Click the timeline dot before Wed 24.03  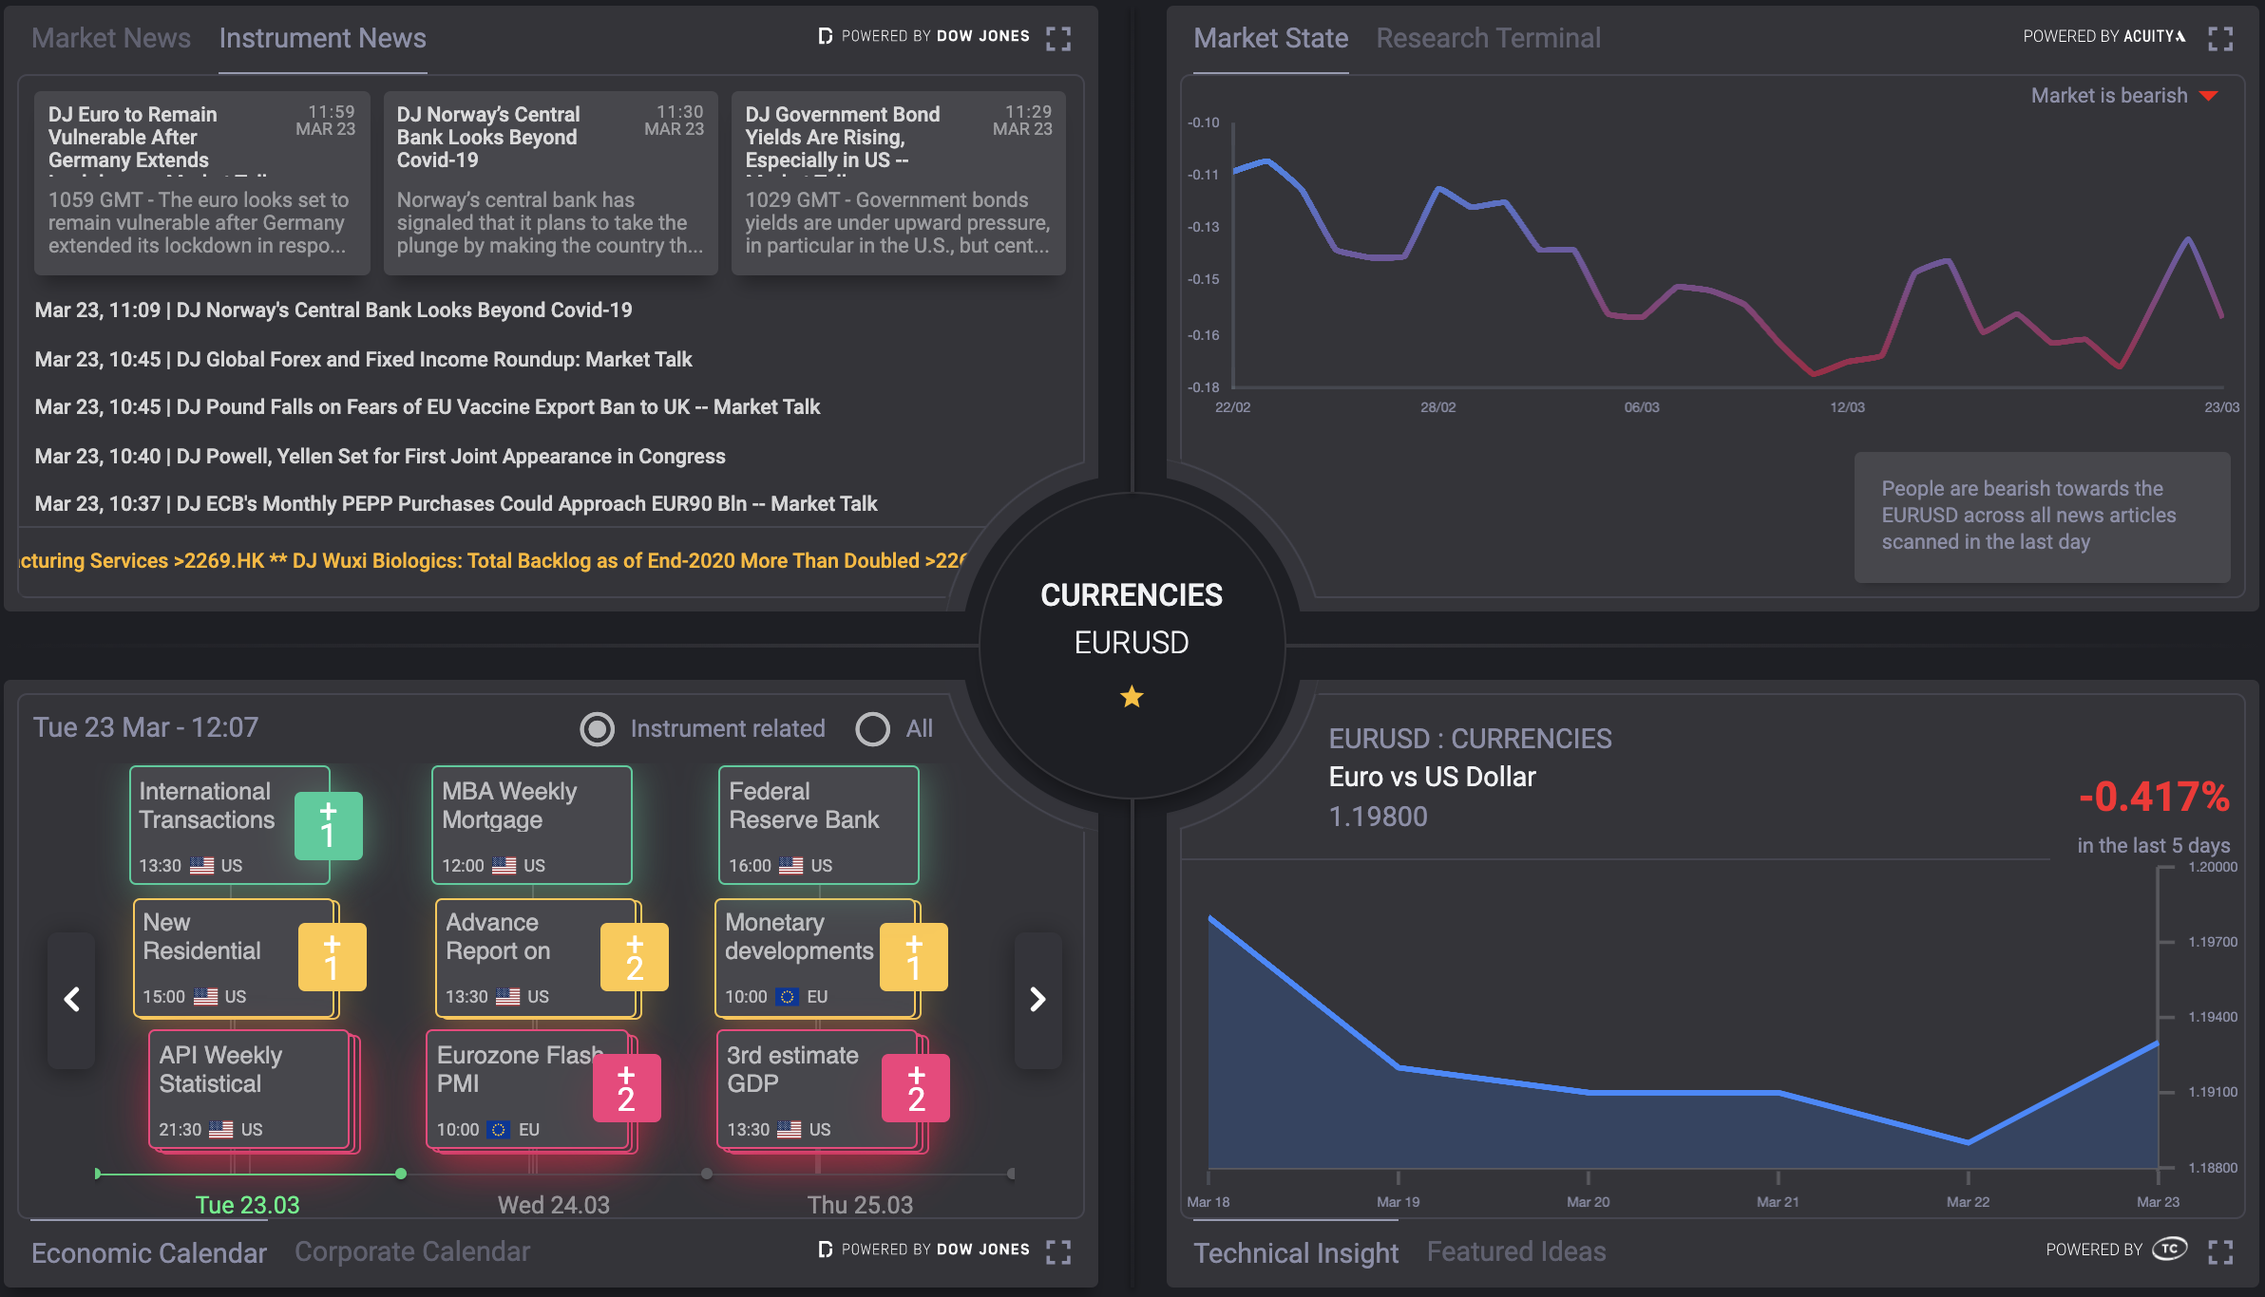point(707,1174)
